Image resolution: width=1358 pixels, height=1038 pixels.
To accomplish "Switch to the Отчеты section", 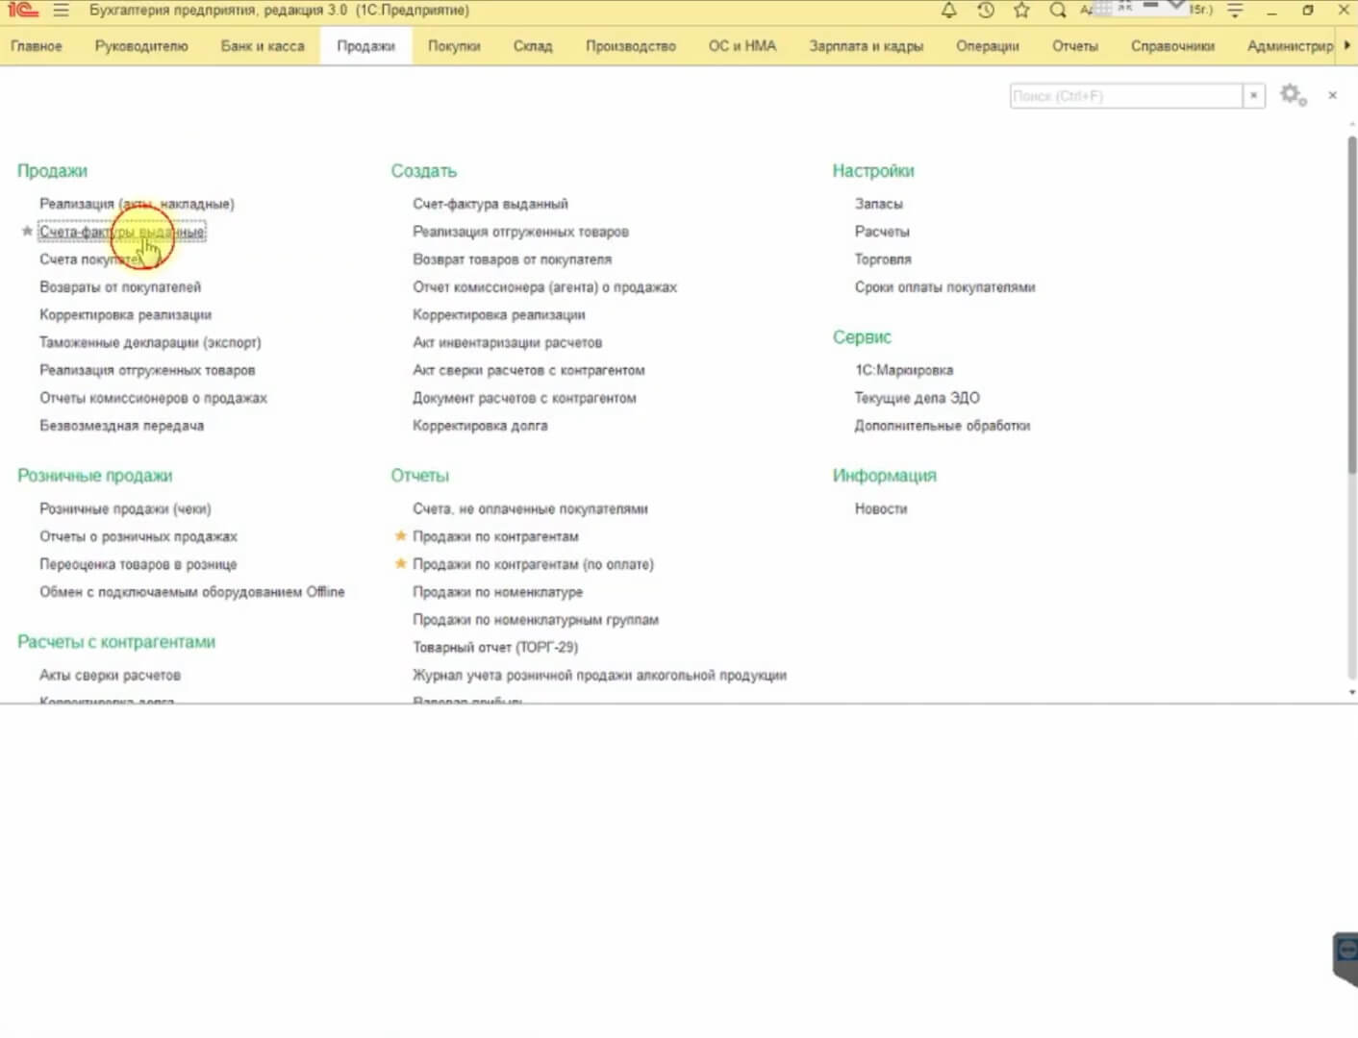I will (1075, 46).
